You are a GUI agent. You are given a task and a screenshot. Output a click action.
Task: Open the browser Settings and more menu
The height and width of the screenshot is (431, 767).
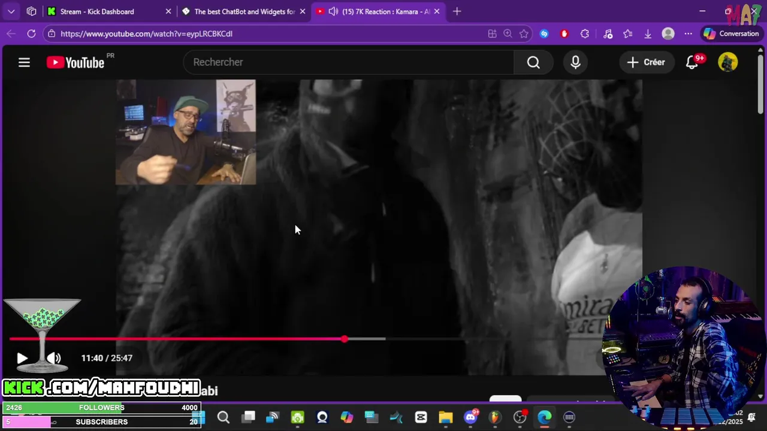689,34
